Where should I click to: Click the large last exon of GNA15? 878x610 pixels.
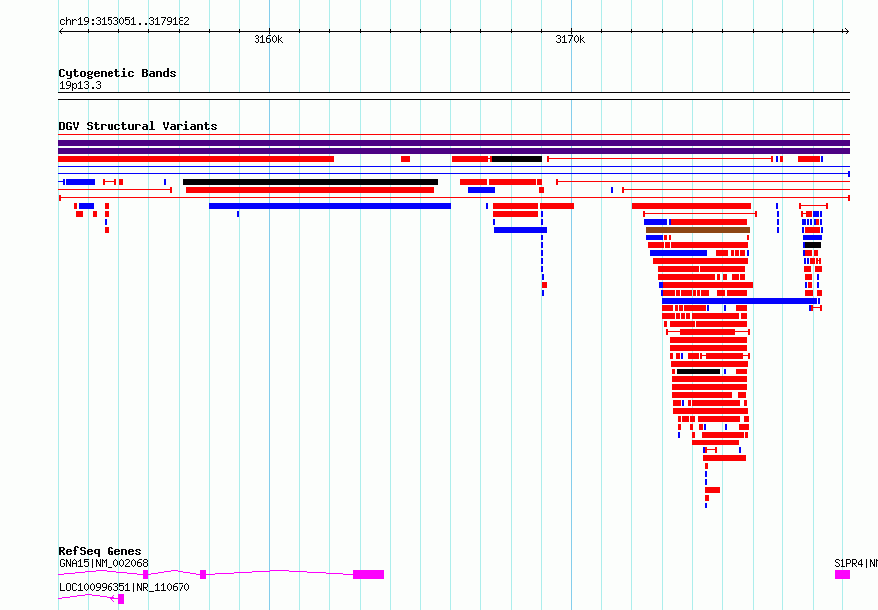pyautogui.click(x=368, y=575)
